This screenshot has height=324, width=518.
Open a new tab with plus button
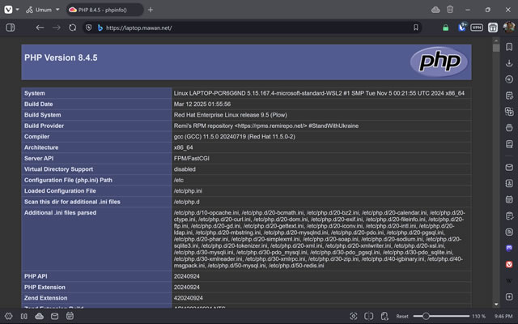pos(151,9)
